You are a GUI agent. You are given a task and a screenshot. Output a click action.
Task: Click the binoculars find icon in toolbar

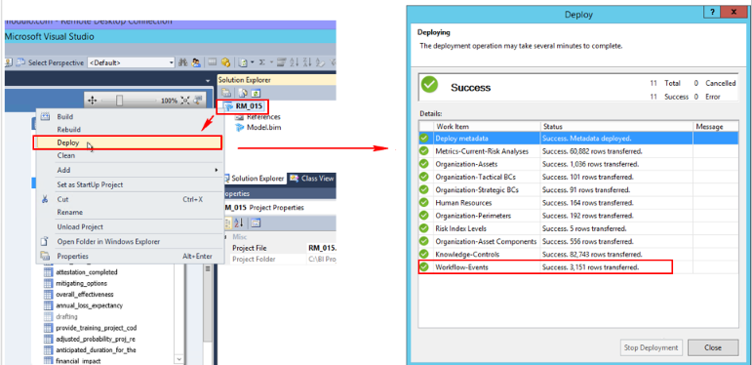click(182, 62)
